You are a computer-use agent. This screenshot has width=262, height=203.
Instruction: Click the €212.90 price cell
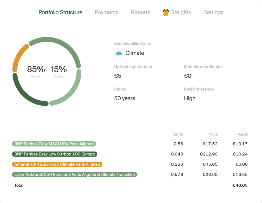(x=209, y=154)
